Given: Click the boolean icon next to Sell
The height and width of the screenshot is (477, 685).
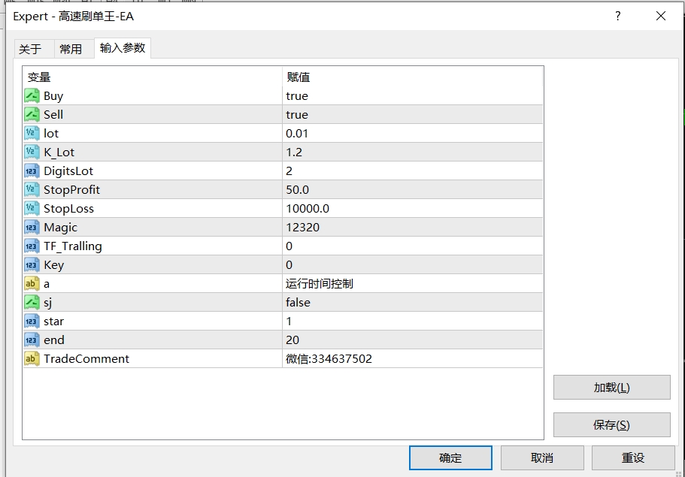Looking at the screenshot, I should [x=32, y=114].
